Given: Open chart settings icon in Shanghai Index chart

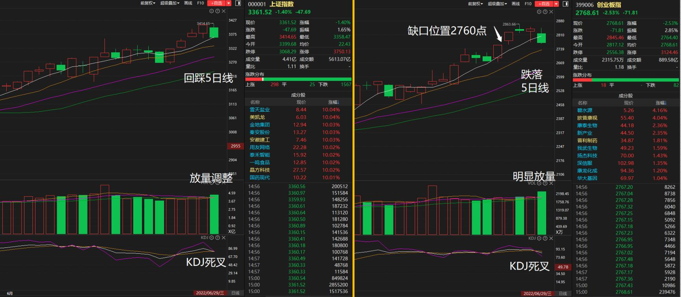Looking at the screenshot, I should click(x=211, y=11).
